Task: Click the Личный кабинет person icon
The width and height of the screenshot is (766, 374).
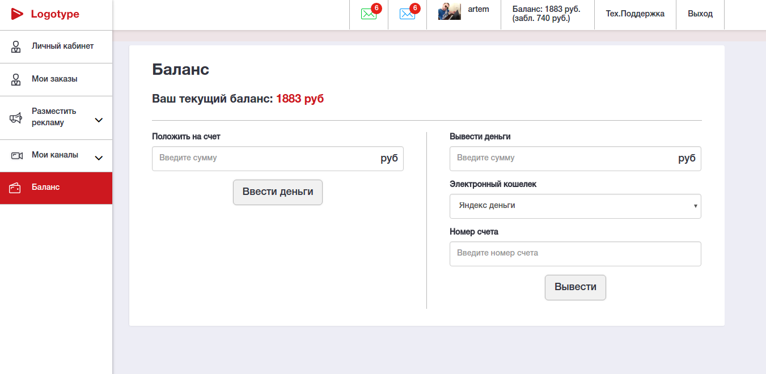Action: 16,46
